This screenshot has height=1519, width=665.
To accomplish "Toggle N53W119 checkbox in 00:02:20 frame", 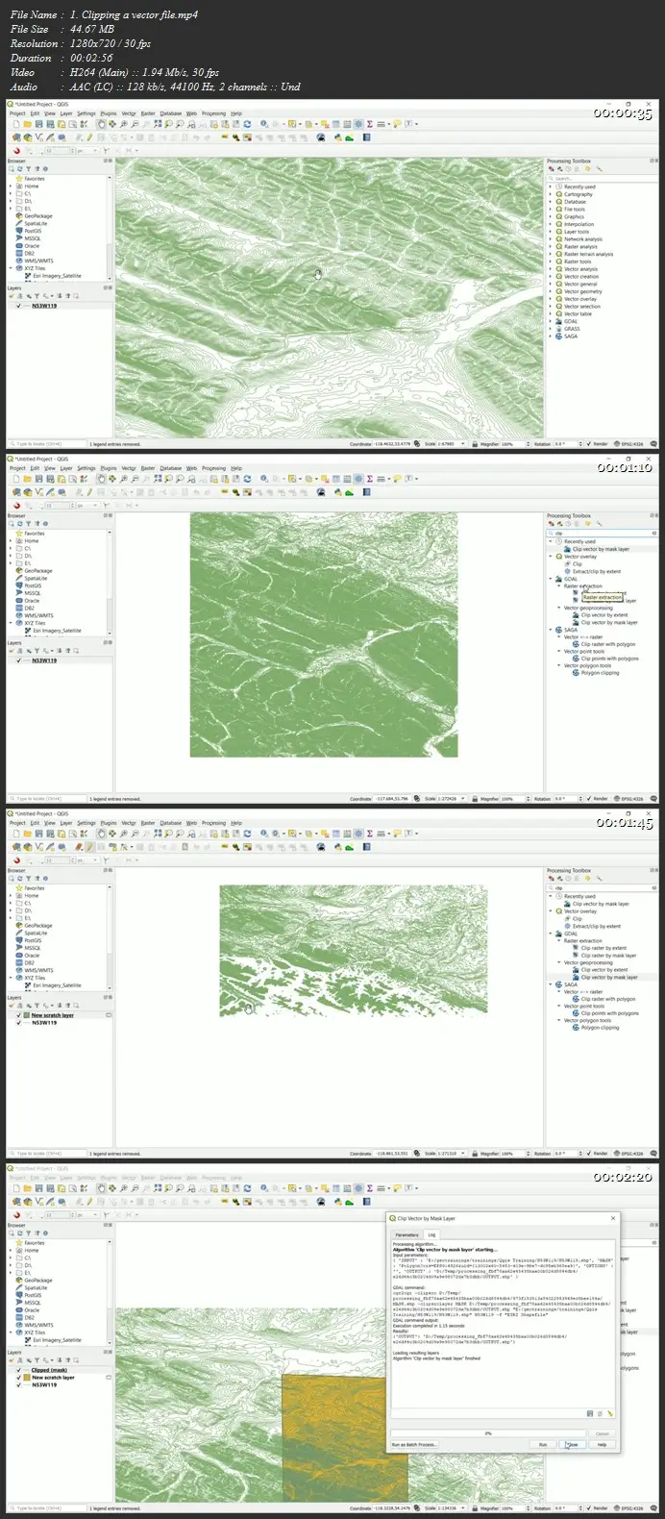I will pyautogui.click(x=19, y=1385).
